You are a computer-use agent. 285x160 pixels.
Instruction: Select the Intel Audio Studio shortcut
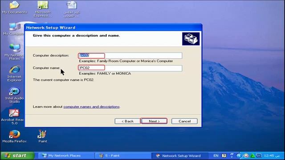14,95
